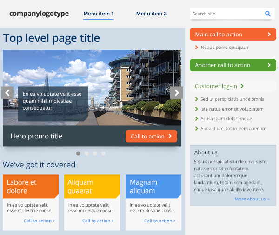Click the Neque porro quisquam link
Viewport: 279px width, 235px height.
[x=225, y=48]
